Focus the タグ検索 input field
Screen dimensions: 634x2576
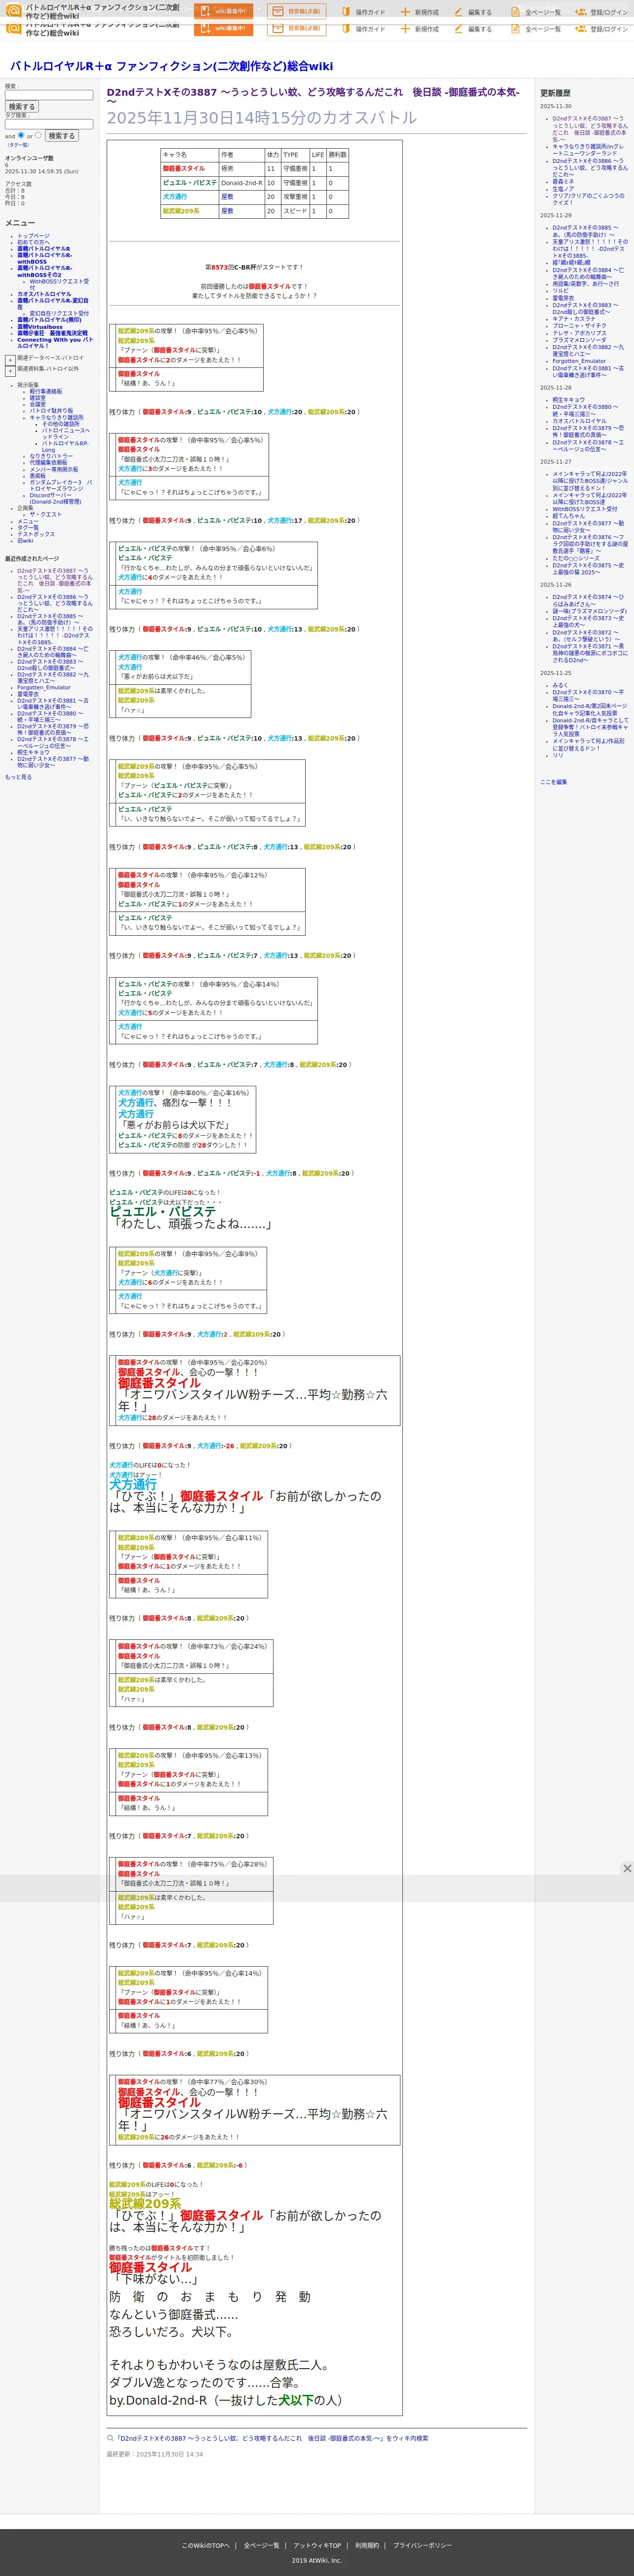(x=49, y=124)
